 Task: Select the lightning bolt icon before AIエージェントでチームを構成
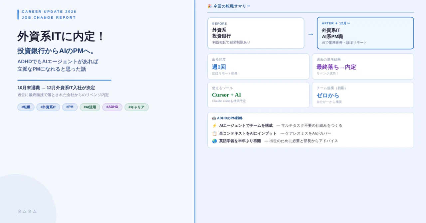point(214,125)
